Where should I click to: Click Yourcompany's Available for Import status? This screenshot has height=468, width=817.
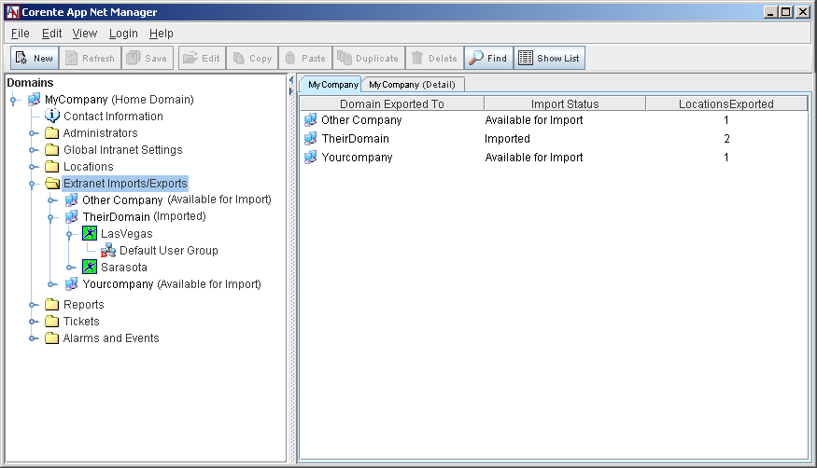[x=534, y=157]
